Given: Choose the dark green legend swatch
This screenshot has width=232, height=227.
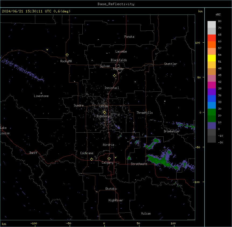Looking at the screenshot, I should point(212,119).
